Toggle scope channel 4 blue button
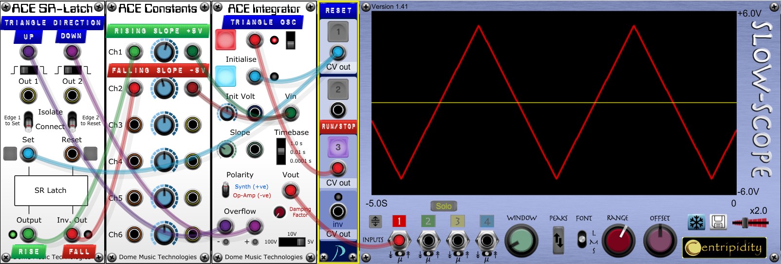This screenshot has height=264, width=781. click(486, 222)
